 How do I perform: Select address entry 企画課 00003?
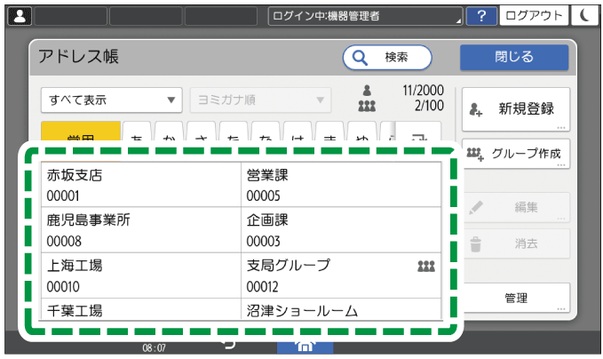tap(341, 230)
